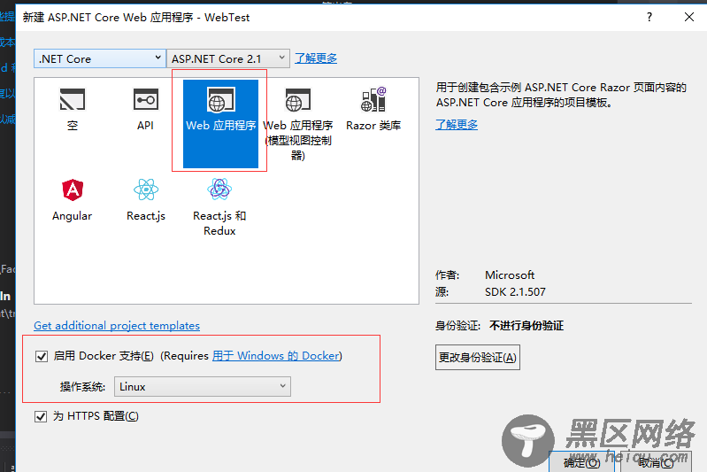Click the SDK 2.1.507 source text
The height and width of the screenshot is (472, 707).
(515, 292)
